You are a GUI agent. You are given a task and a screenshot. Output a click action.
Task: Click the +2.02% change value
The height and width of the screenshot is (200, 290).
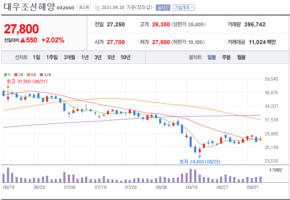click(53, 40)
